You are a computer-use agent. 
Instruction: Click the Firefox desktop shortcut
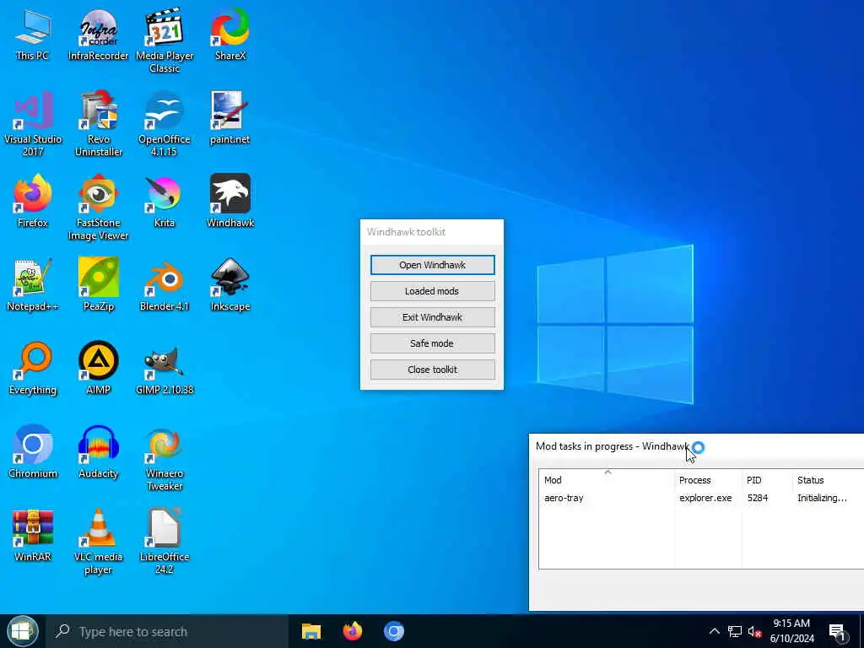(x=33, y=202)
